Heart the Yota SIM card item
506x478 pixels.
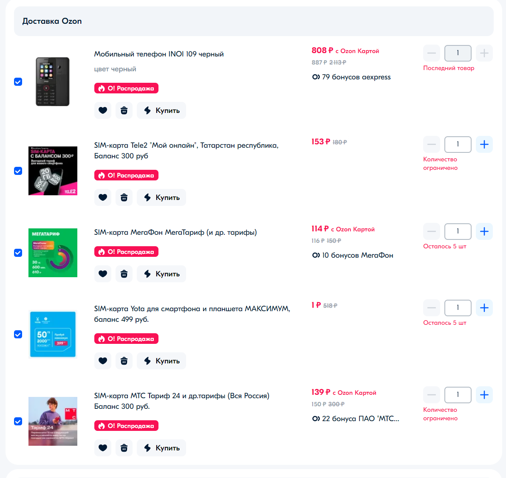click(103, 361)
